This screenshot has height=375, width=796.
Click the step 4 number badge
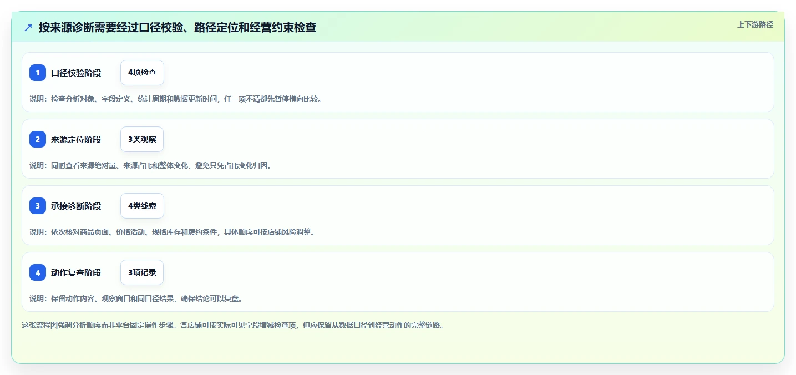(38, 272)
